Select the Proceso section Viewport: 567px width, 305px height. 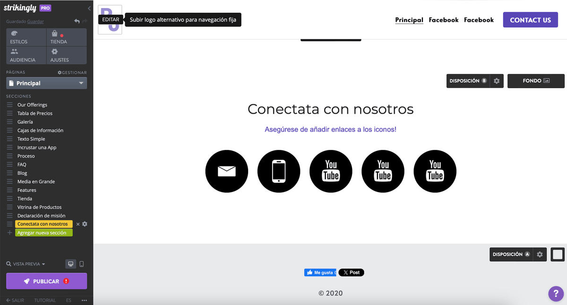coord(26,156)
